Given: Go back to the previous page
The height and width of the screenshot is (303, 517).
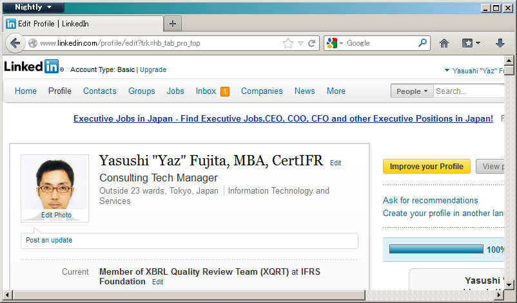Looking at the screenshot, I should [15, 43].
